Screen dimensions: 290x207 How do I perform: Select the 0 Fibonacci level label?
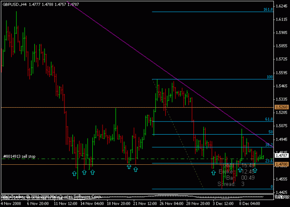pyautogui.click(x=272, y=187)
